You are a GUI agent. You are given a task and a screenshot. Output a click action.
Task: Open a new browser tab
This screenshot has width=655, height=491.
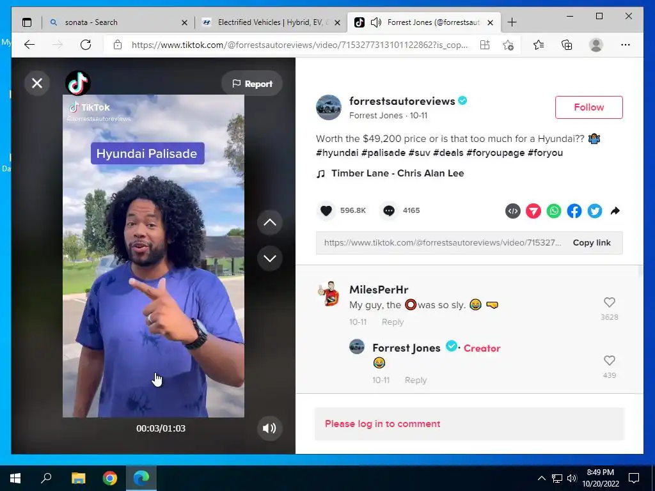pyautogui.click(x=512, y=22)
